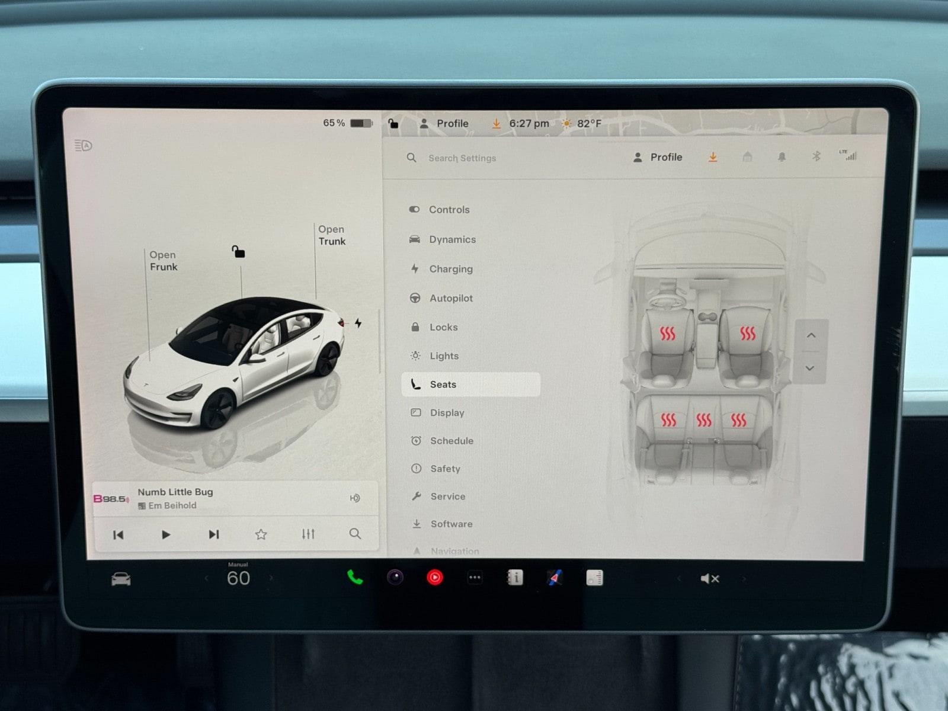This screenshot has height=711, width=948.
Task: Tap the equalizer audio settings icon
Action: 308,534
